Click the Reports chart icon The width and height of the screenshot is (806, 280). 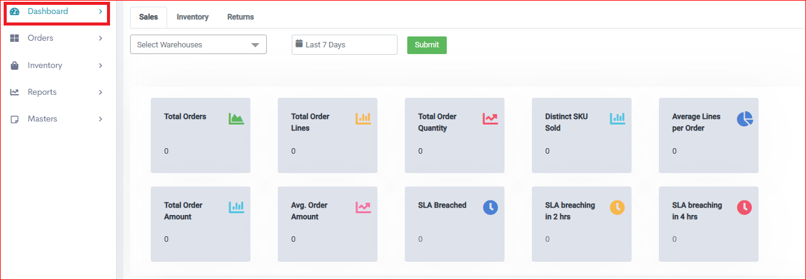(x=15, y=92)
